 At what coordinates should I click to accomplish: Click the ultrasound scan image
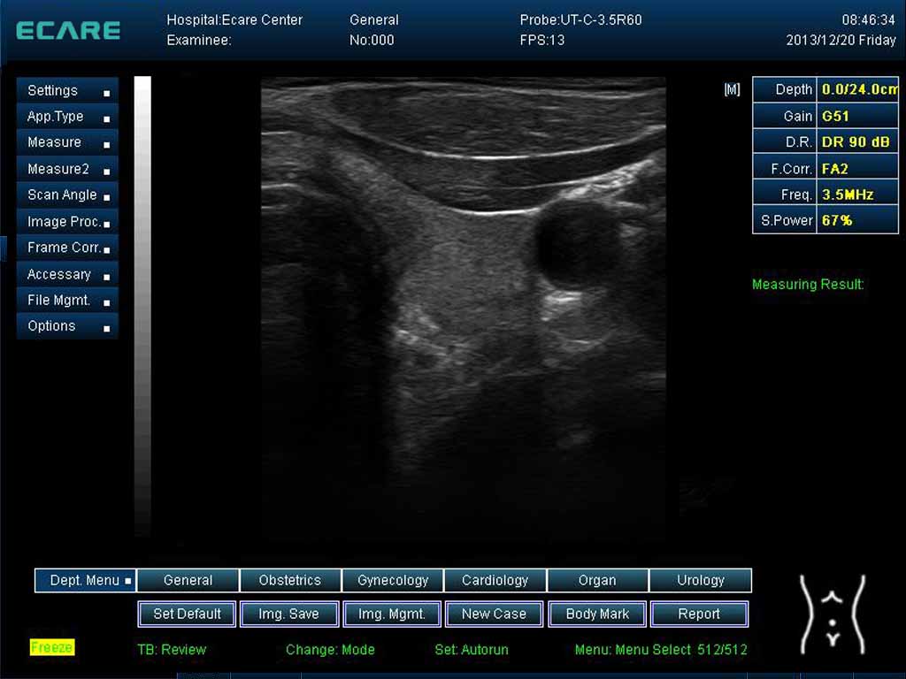click(464, 309)
